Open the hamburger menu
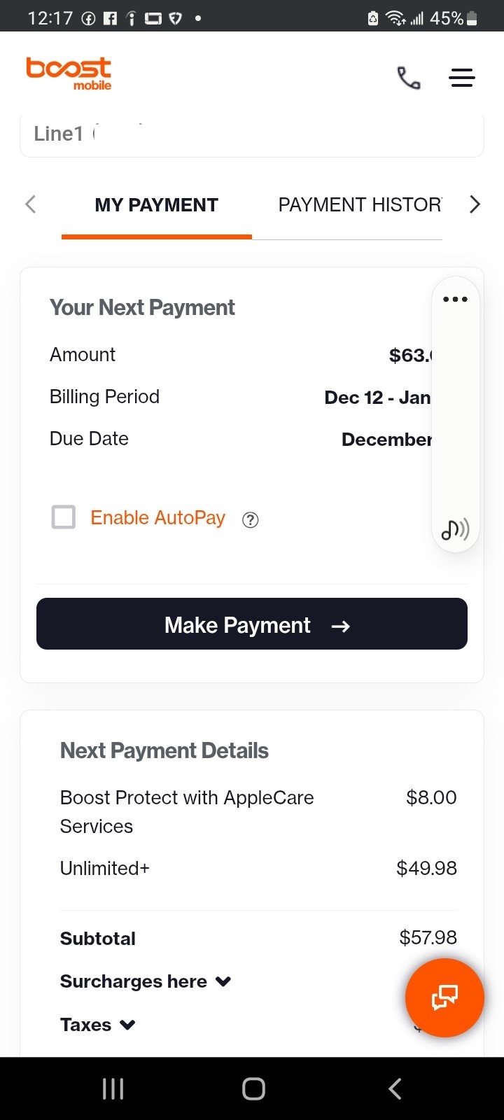 pyautogui.click(x=462, y=78)
